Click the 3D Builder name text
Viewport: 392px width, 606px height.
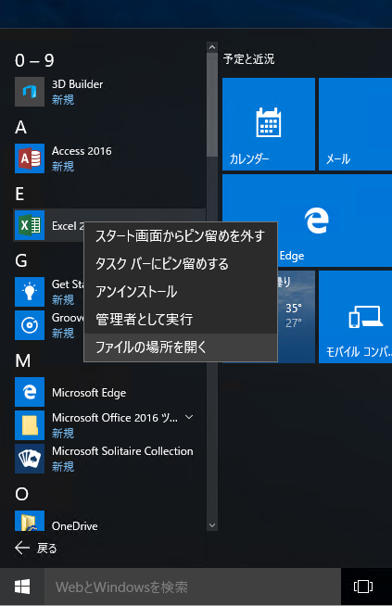[77, 84]
